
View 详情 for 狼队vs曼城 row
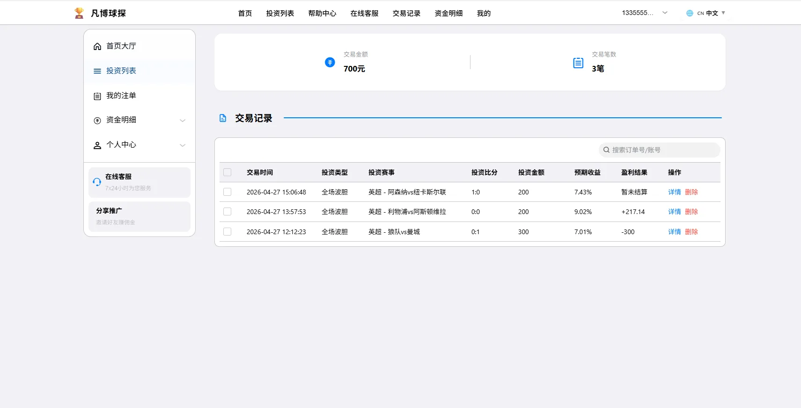point(675,232)
